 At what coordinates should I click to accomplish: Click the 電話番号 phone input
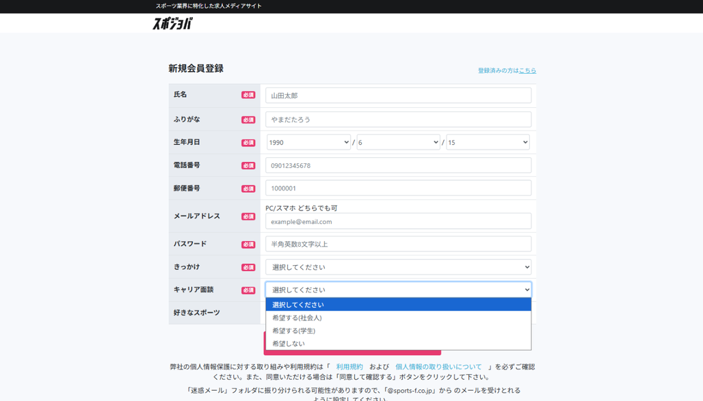[398, 165]
